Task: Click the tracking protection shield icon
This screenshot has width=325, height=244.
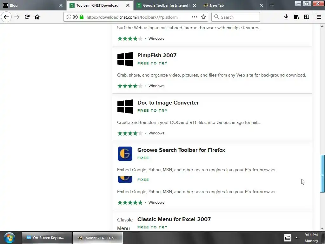Action: pyautogui.click(x=75, y=17)
